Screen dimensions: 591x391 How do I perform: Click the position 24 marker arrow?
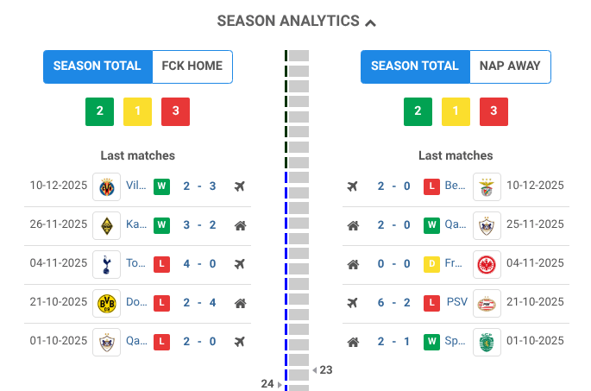tap(279, 384)
